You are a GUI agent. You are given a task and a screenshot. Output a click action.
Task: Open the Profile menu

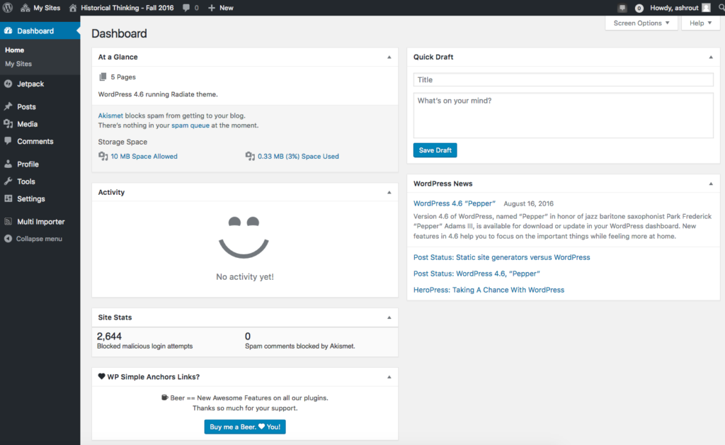click(x=28, y=164)
